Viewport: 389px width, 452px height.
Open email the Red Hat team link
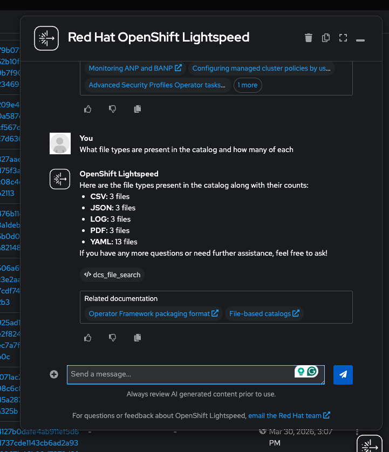pos(289,416)
